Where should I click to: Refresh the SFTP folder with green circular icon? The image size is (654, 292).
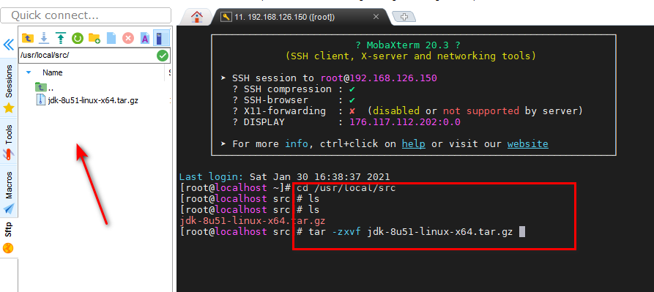click(x=78, y=38)
